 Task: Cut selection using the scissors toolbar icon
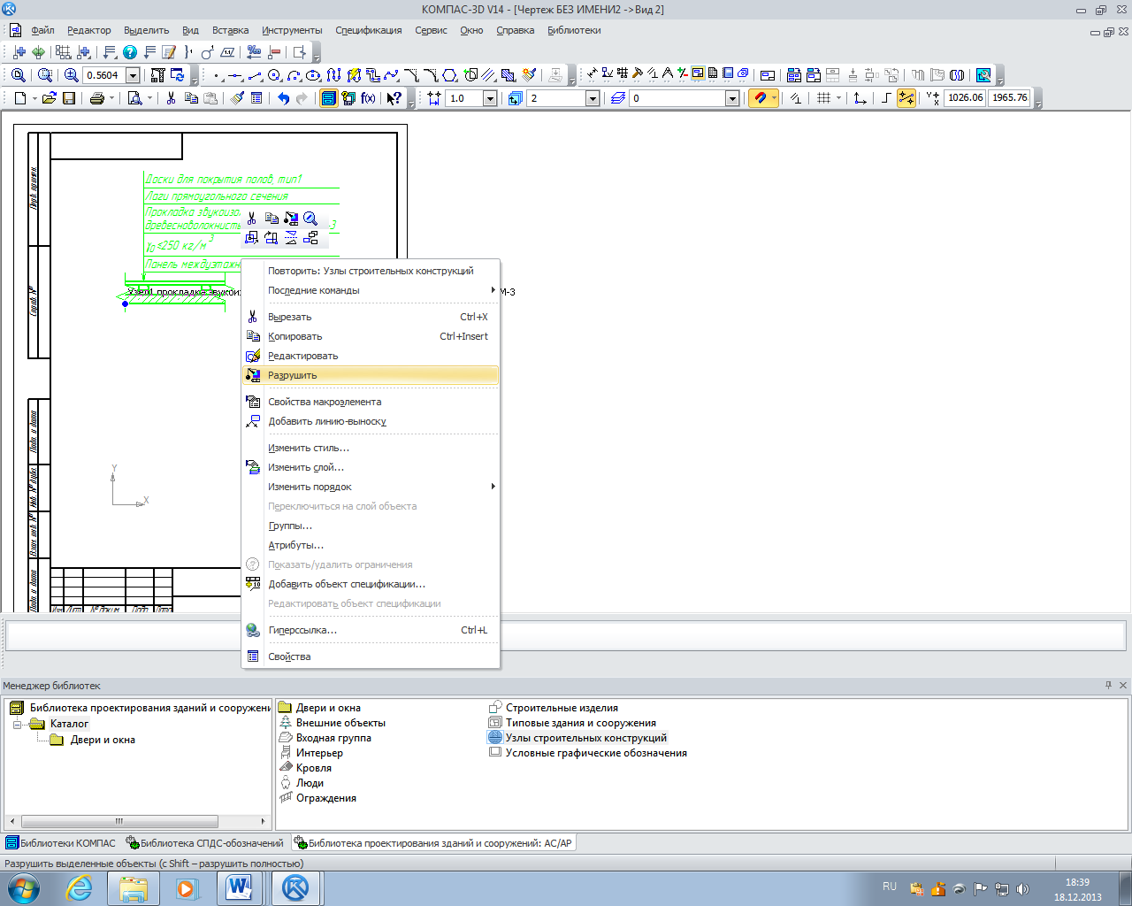coord(172,98)
